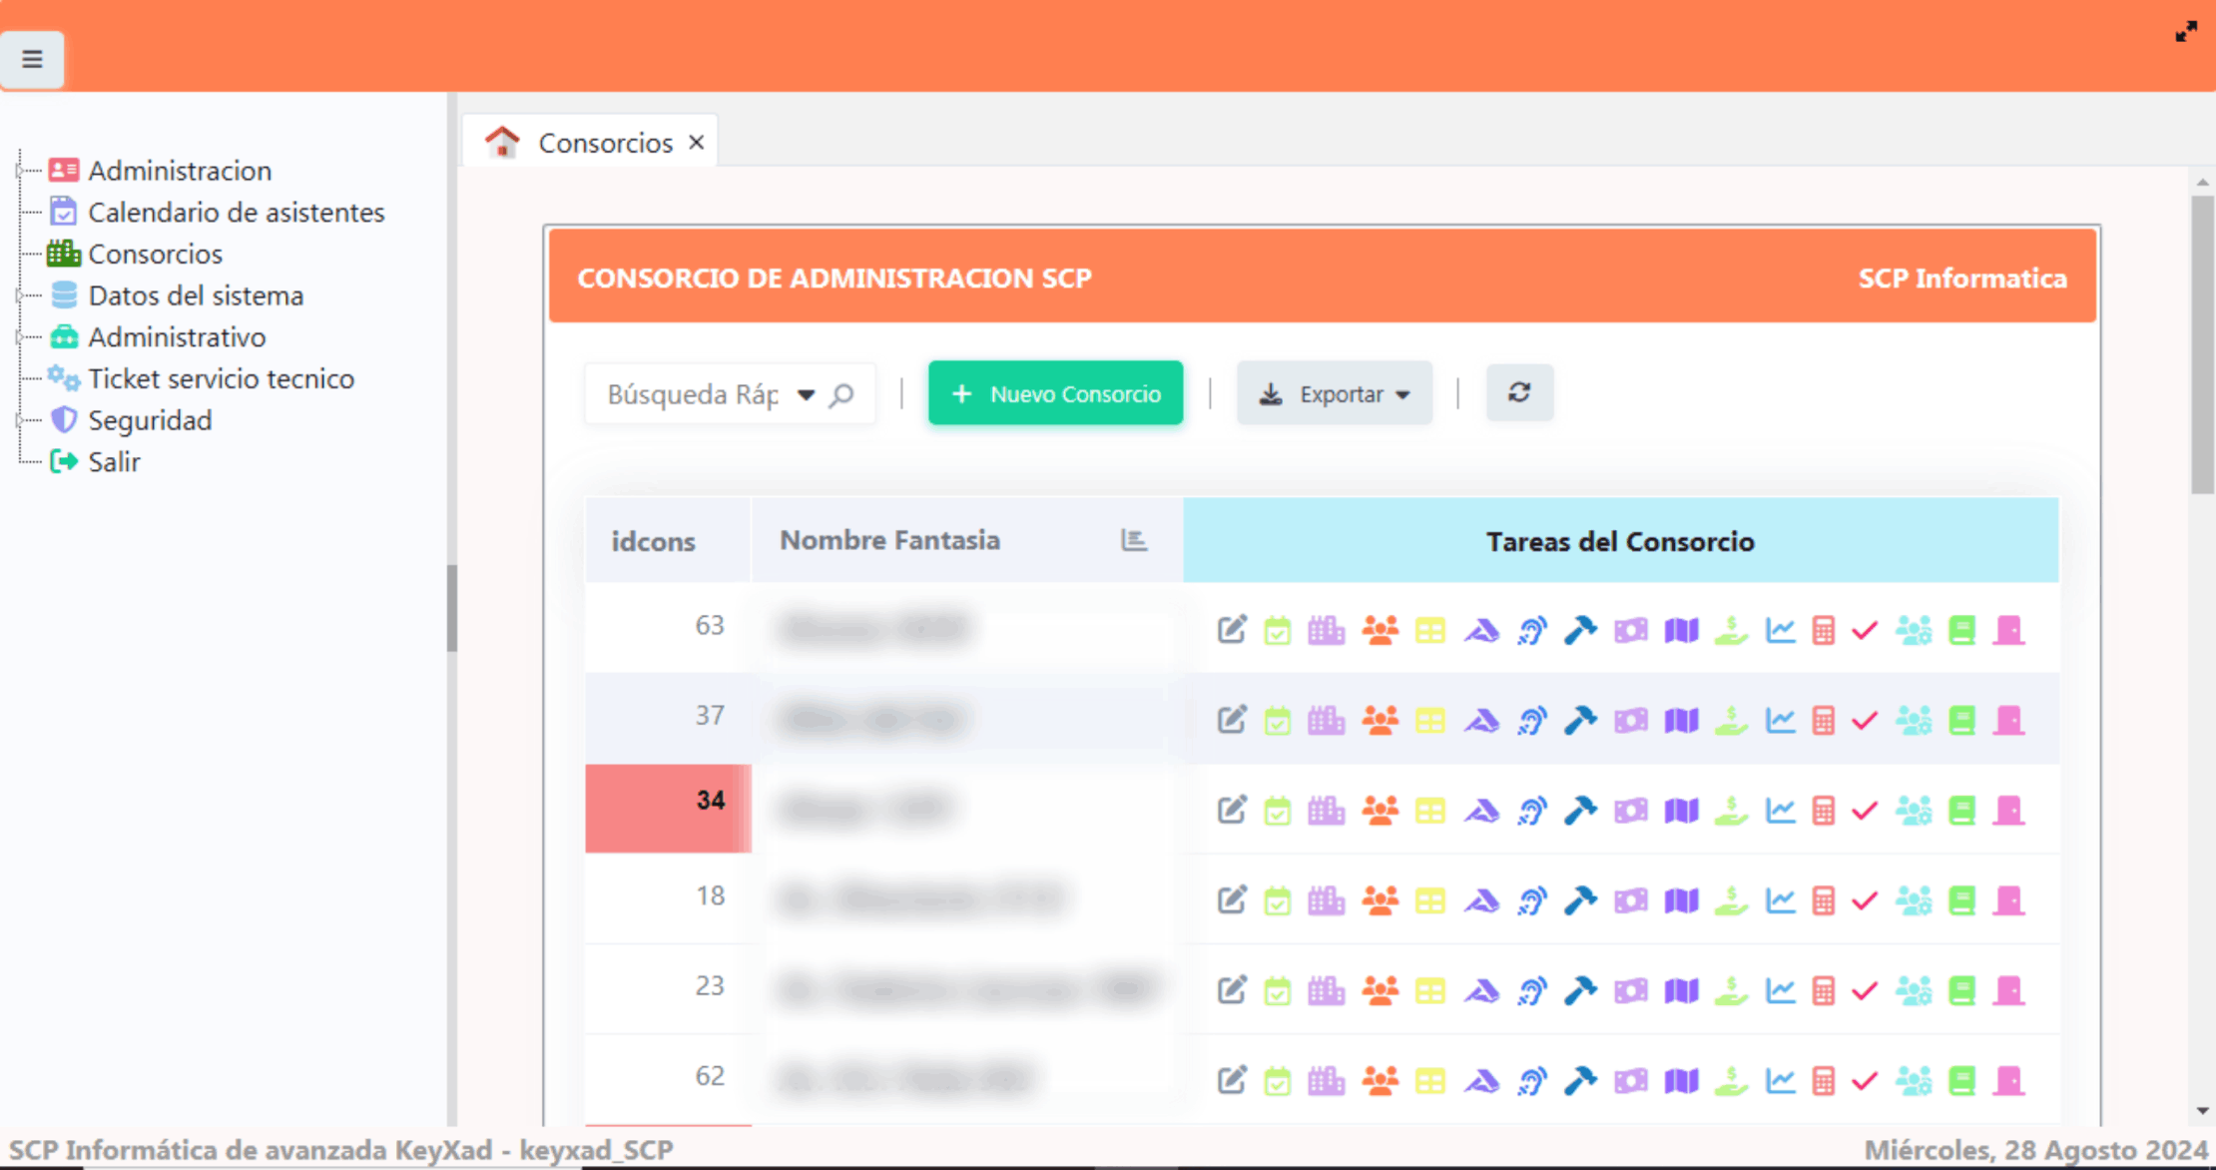Open Ticket servicio tecnico in sidebar
Screen dimensions: 2216x1170
[221, 378]
